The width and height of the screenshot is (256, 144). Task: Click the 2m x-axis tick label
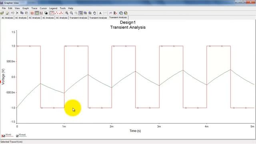[x=112, y=126]
